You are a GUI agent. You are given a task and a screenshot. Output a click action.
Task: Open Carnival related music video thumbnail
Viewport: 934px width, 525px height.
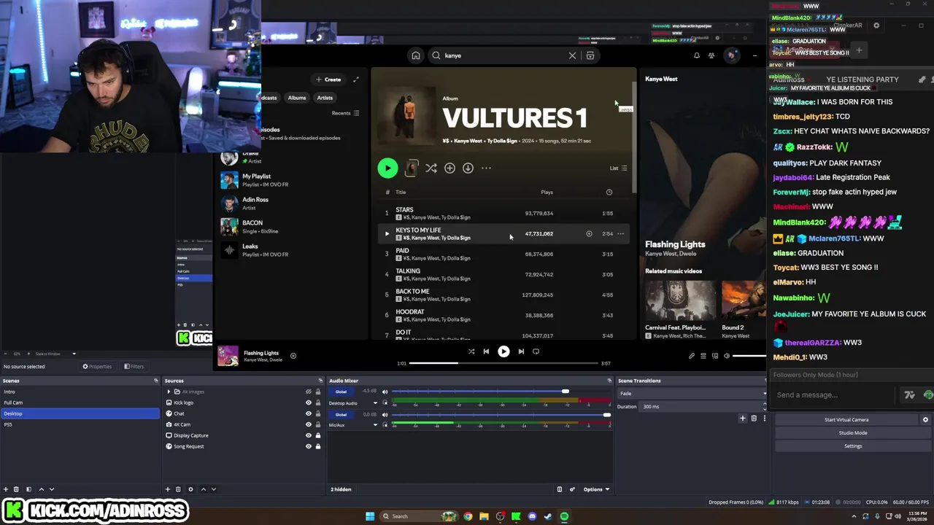(680, 300)
